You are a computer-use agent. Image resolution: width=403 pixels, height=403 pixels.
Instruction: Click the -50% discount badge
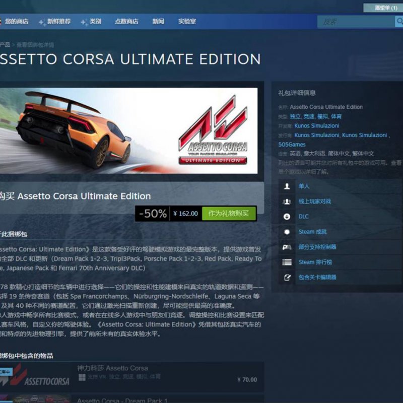coord(153,213)
